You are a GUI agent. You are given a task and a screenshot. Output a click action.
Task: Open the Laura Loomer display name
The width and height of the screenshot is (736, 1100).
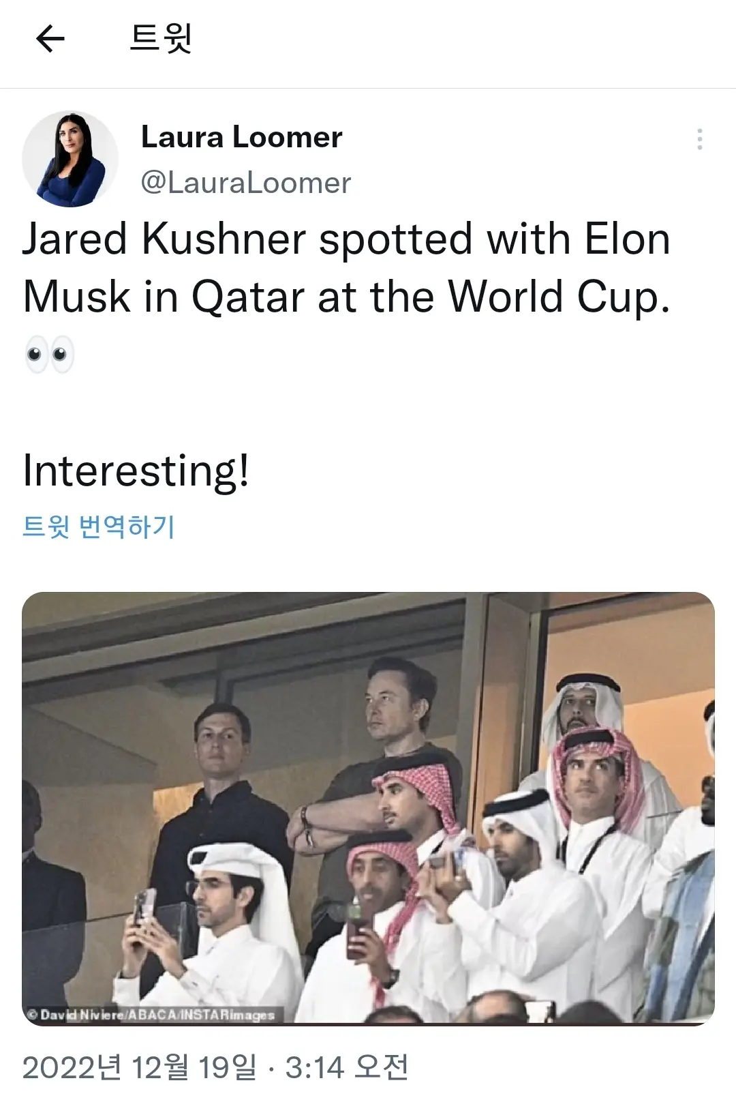[241, 137]
